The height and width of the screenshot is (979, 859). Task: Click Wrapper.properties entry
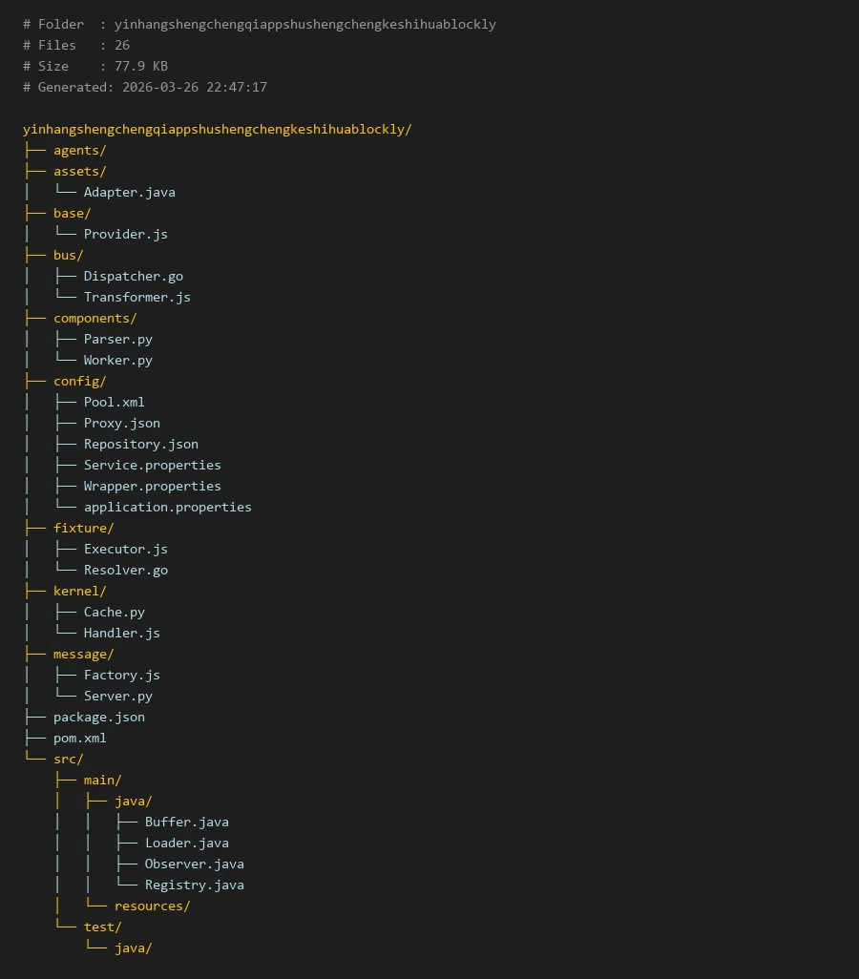pos(152,486)
